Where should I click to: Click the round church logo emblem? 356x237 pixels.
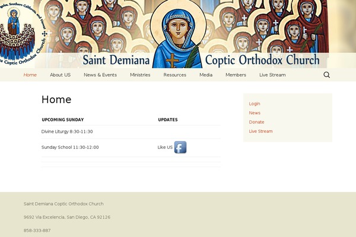pos(23,34)
